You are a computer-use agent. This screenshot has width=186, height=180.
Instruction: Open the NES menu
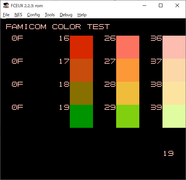(x=18, y=15)
